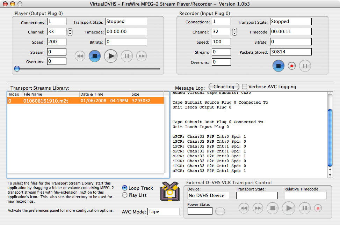Click the External VCR Transport State field
Viewport: 340px width, 225px height.
[x=257, y=196]
